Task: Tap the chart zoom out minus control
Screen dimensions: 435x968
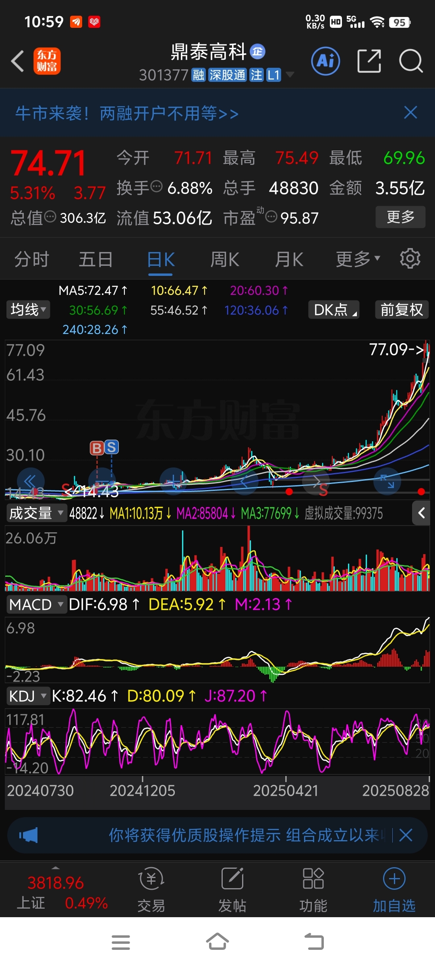Action: click(x=102, y=482)
